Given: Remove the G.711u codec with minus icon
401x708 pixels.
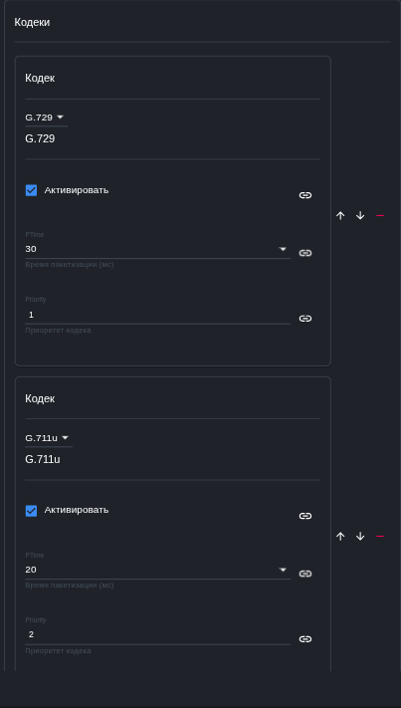Looking at the screenshot, I should (380, 537).
